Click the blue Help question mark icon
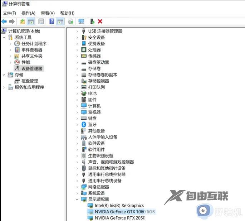Image resolution: width=245 pixels, height=221 pixels. click(52, 21)
